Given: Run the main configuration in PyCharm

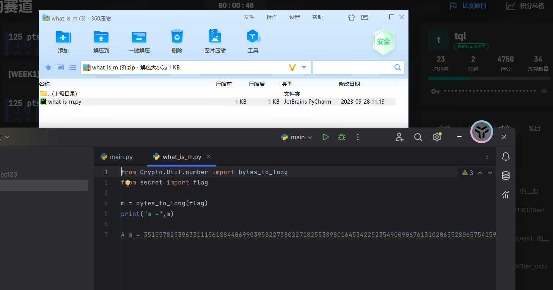Looking at the screenshot, I should click(x=325, y=137).
